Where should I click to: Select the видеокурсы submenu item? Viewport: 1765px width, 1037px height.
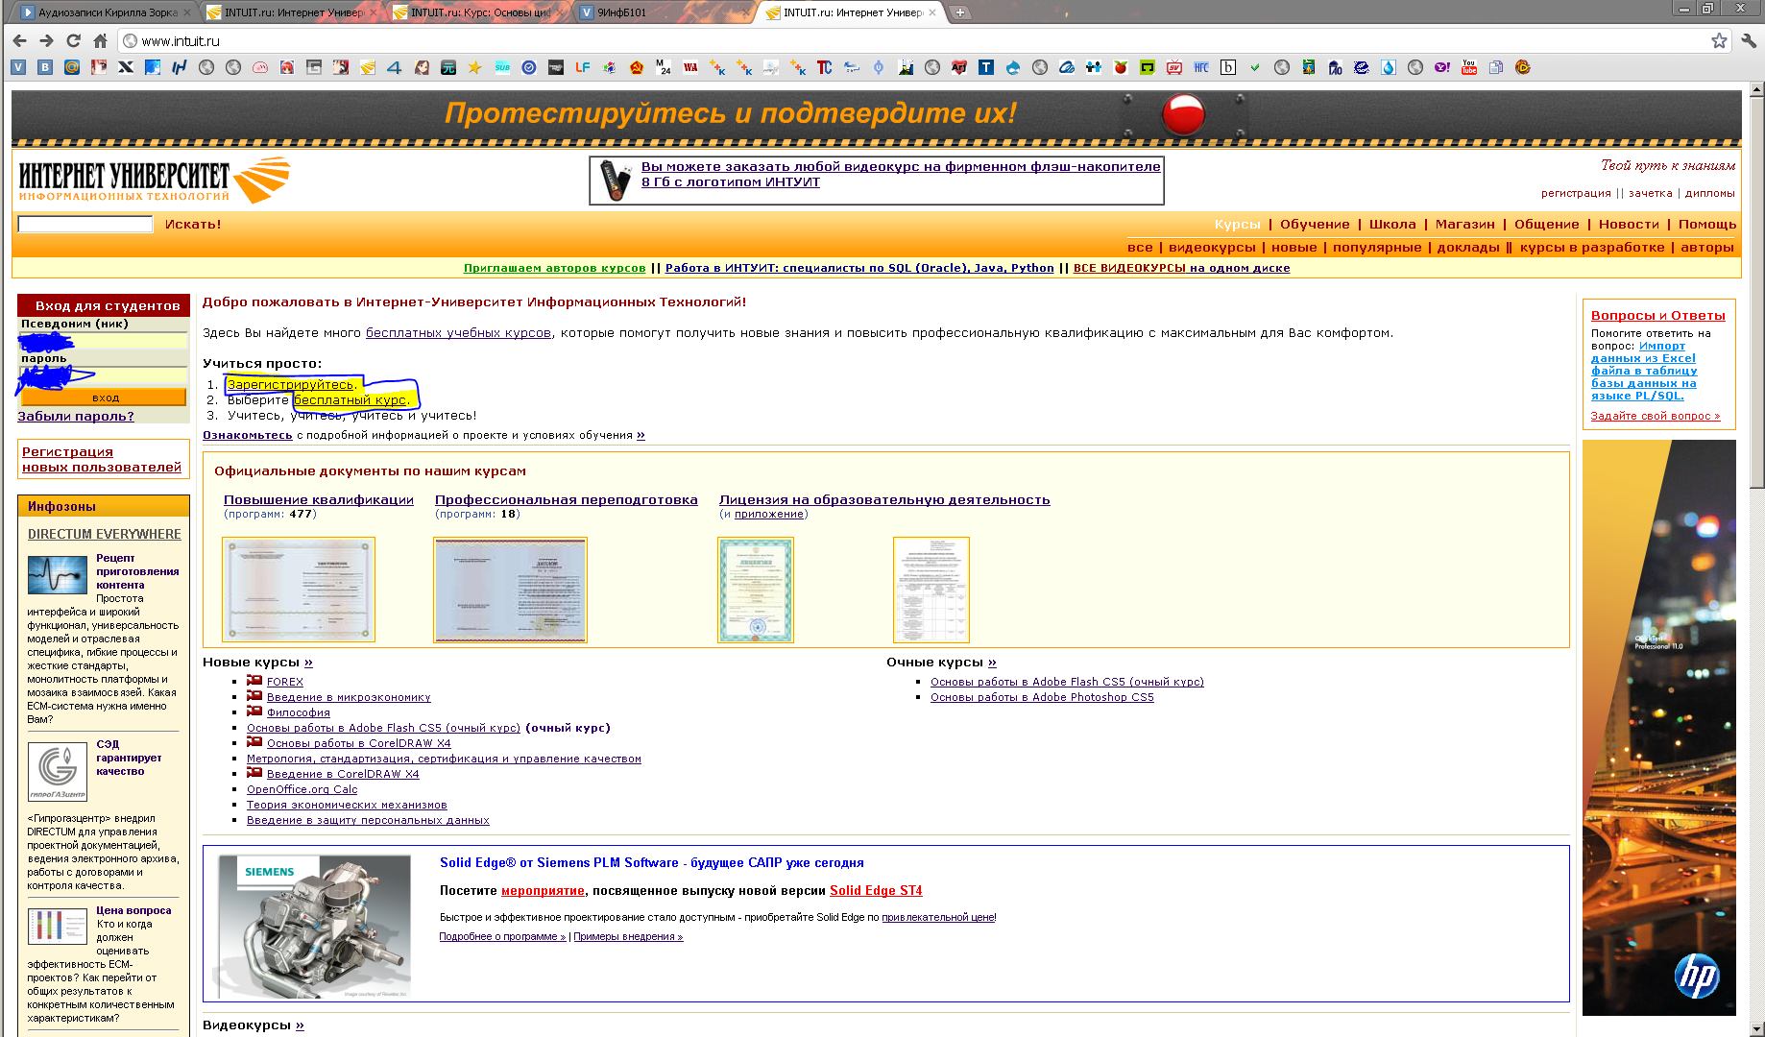pyautogui.click(x=1212, y=248)
